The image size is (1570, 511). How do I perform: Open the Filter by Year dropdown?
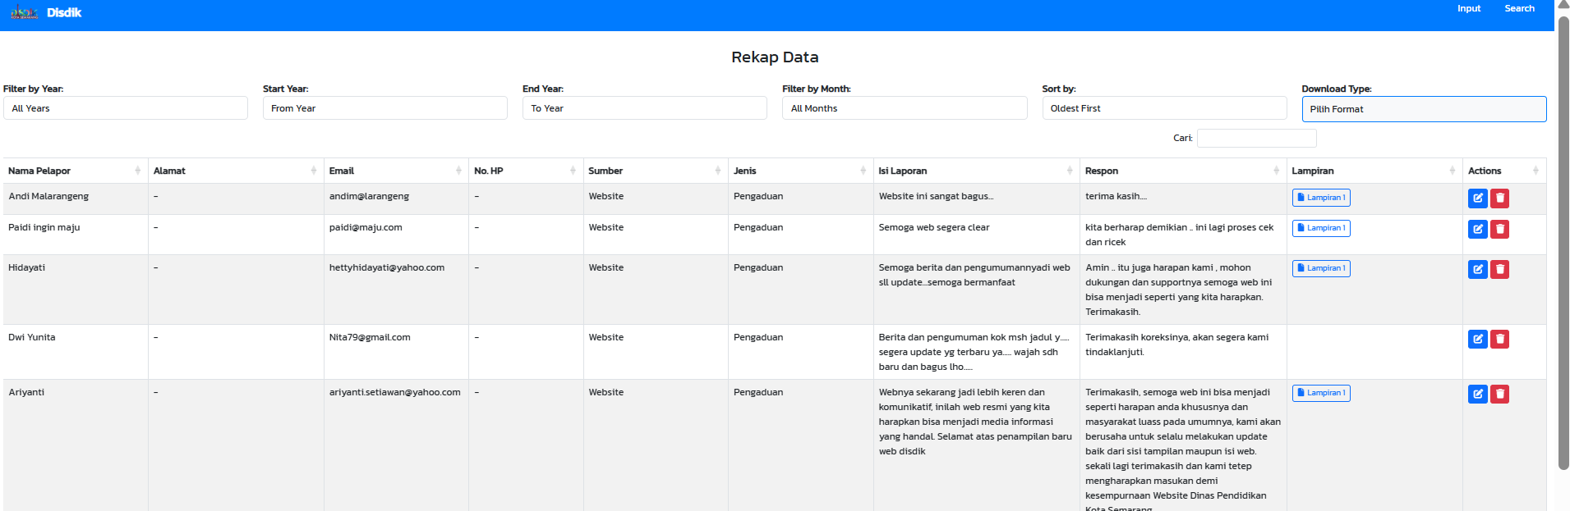click(125, 108)
